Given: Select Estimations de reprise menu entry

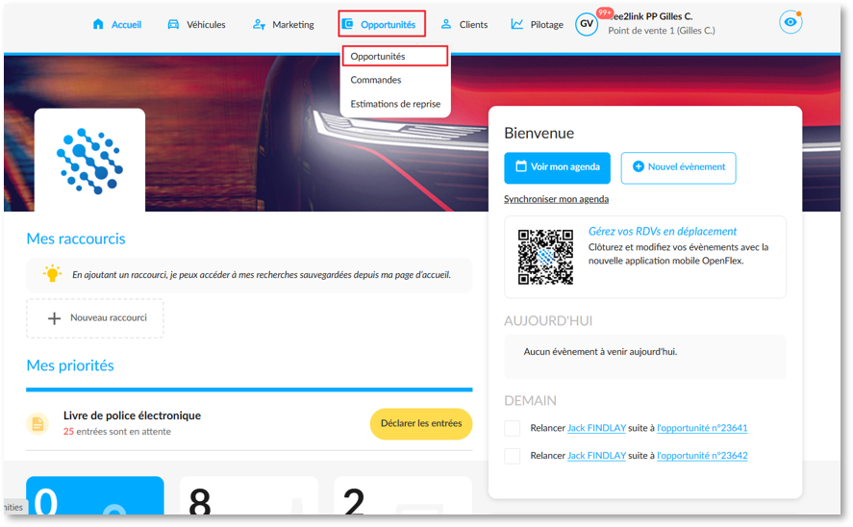Looking at the screenshot, I should click(x=395, y=104).
